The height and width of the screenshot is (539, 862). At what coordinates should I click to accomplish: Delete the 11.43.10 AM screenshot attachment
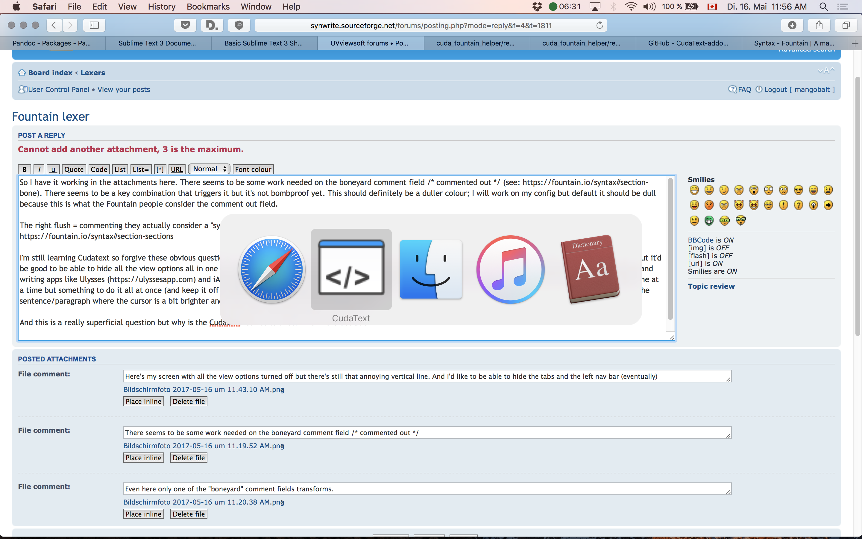[189, 401]
